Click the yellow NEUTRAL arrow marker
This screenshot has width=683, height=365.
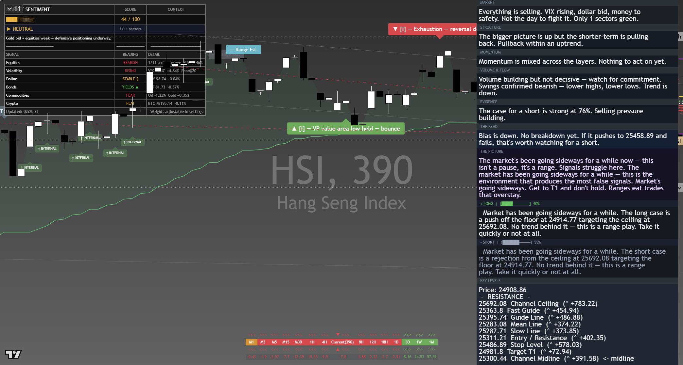(9, 29)
